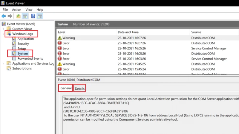Toggle the Show/Hide Console Tree icon

(x=25, y=16)
